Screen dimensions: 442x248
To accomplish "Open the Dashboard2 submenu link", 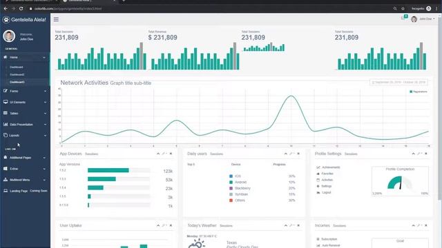I will pos(17,74).
